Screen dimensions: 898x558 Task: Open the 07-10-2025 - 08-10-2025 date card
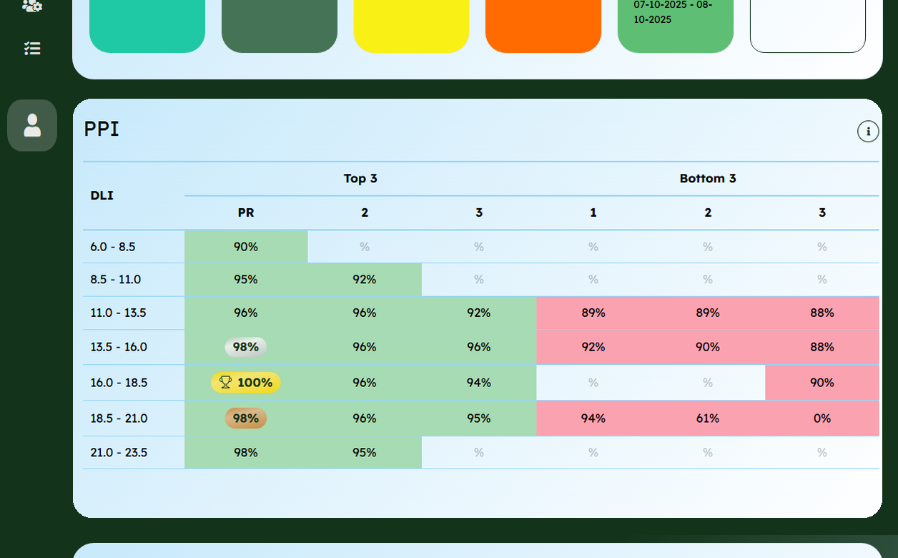(676, 26)
